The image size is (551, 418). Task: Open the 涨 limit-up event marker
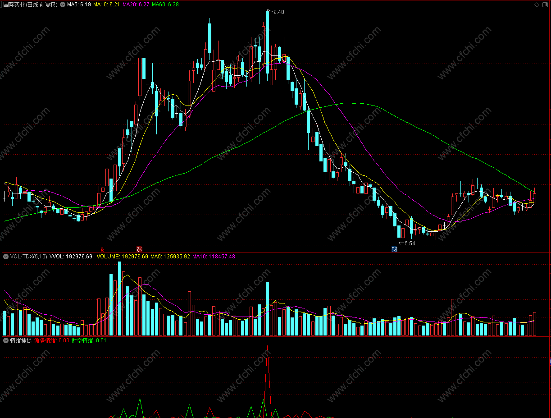tap(139, 249)
